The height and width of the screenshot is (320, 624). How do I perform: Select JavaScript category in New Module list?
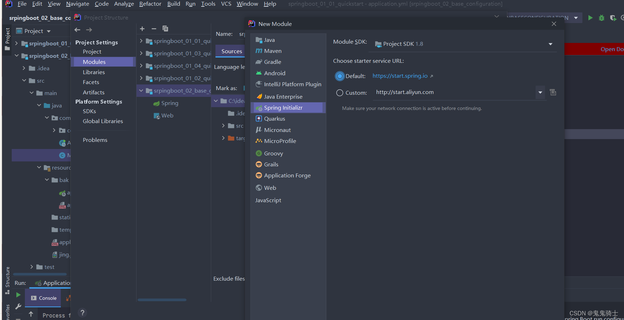coord(268,200)
